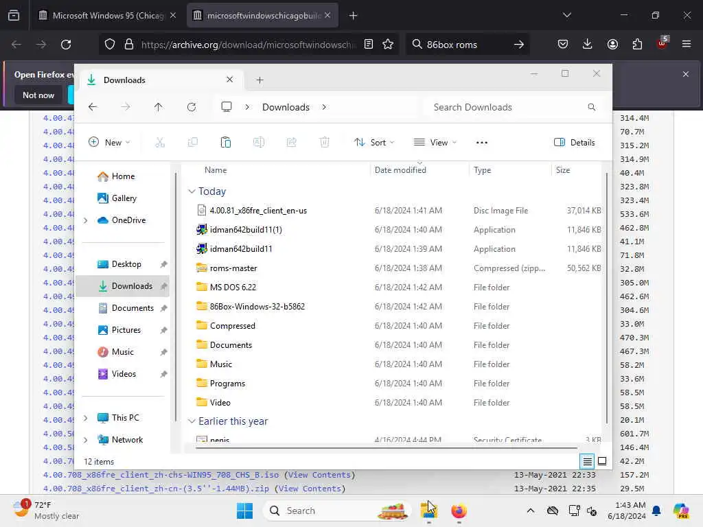Image resolution: width=703 pixels, height=527 pixels.
Task: List all Firefox tabs chevron
Action: point(566,15)
